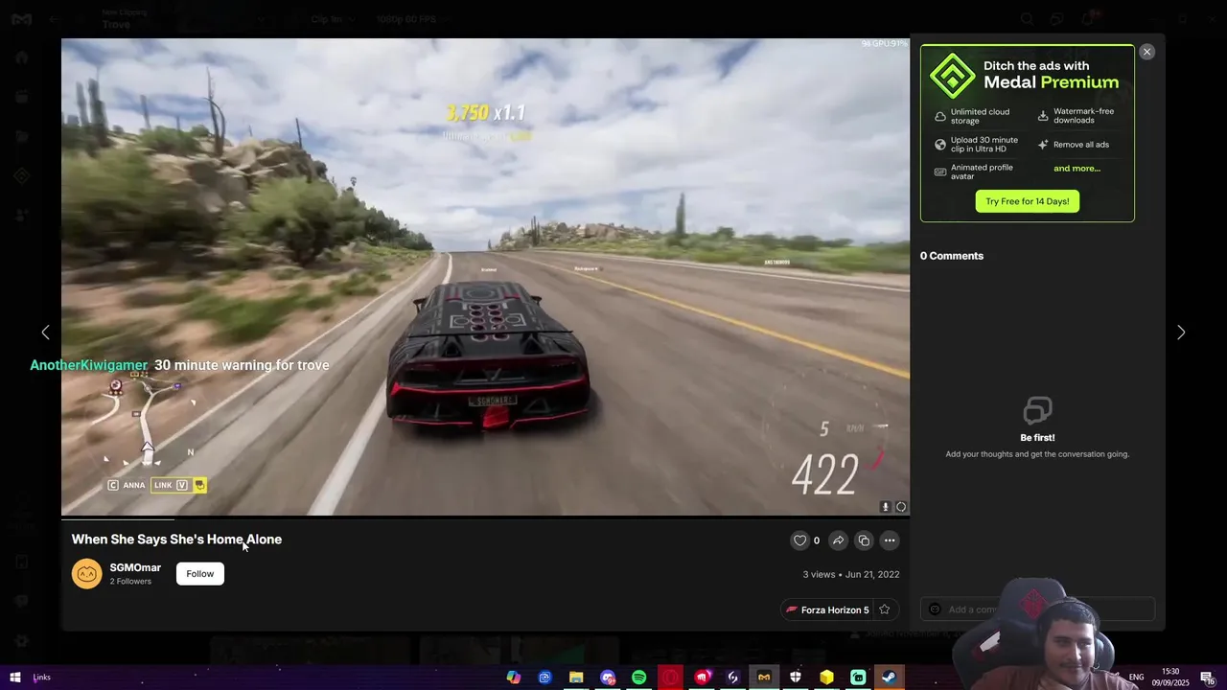Go to the next clip arrow

point(1181,332)
